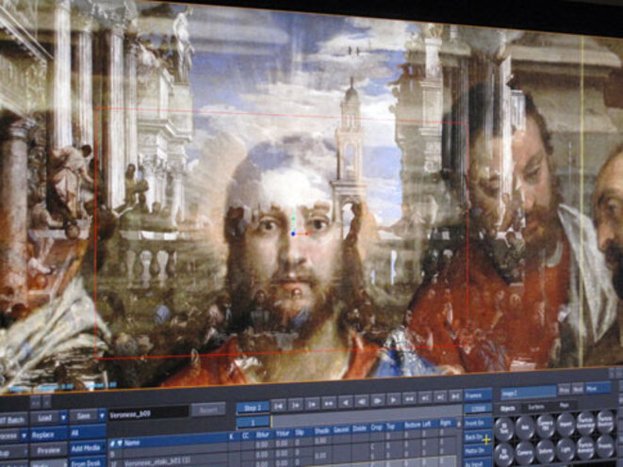Add an Axis node
623x467 pixels.
[525, 427]
